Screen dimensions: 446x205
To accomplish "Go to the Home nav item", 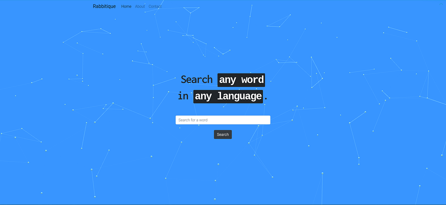I will point(126,6).
